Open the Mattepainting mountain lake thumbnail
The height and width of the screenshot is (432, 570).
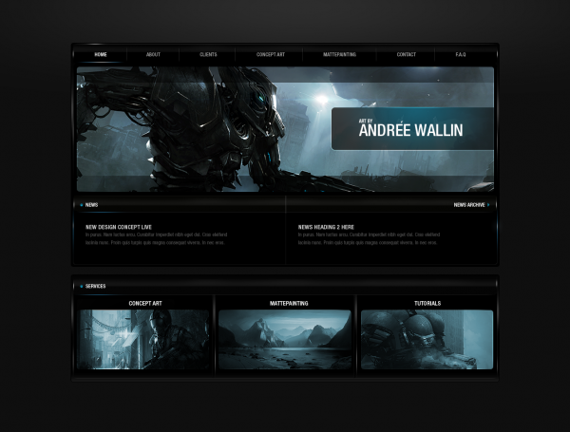tap(285, 339)
